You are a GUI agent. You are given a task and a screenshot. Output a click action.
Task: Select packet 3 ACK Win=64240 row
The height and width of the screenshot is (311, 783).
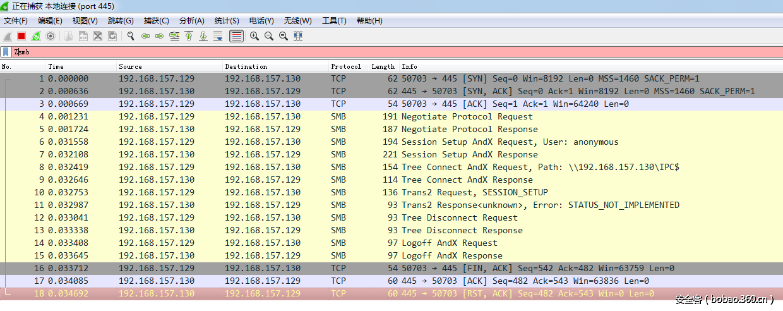coord(391,104)
